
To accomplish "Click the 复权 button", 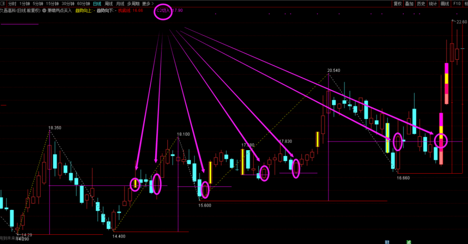I will pos(398,4).
